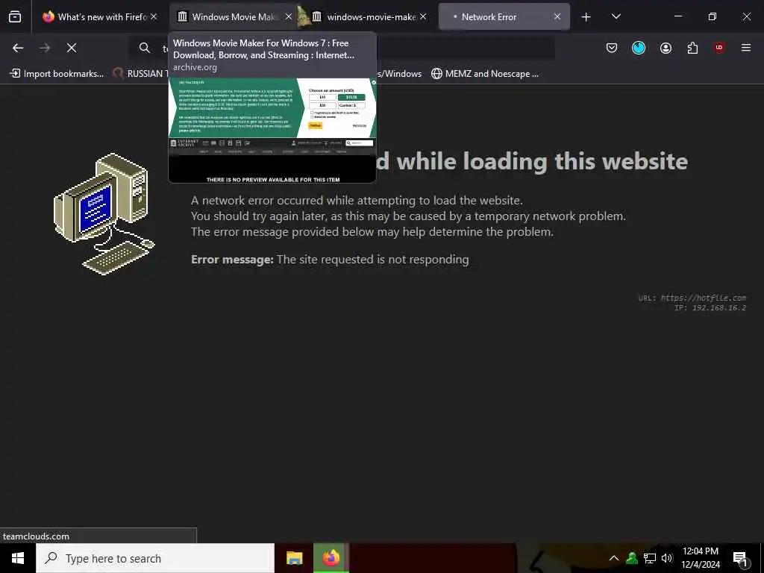This screenshot has width=764, height=573.
Task: Switch to Windows Movie Maker archive tab
Action: 233,16
